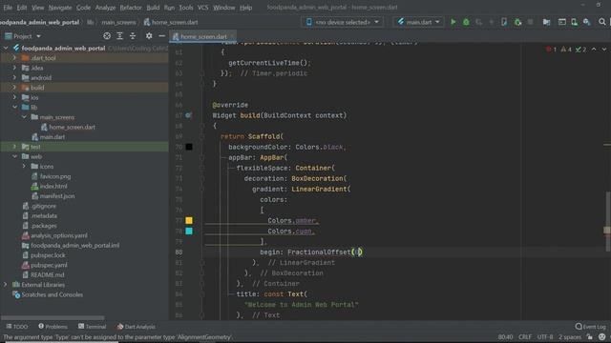
Task: Select main.dart in project tree
Action: [x=48, y=137]
